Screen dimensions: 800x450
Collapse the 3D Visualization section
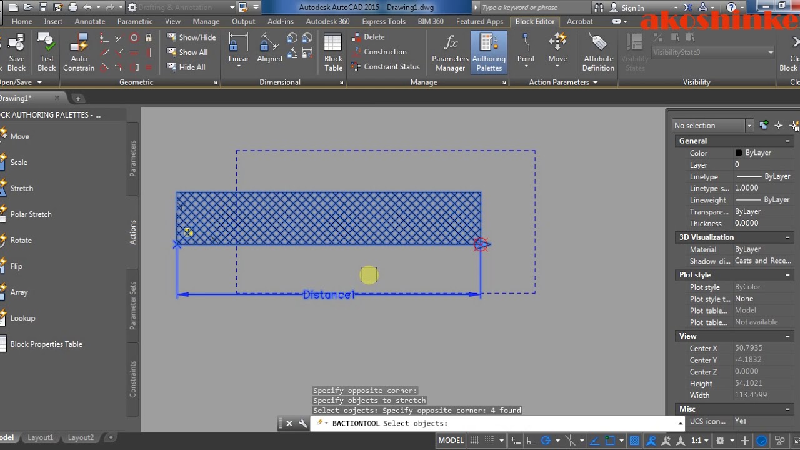(787, 237)
